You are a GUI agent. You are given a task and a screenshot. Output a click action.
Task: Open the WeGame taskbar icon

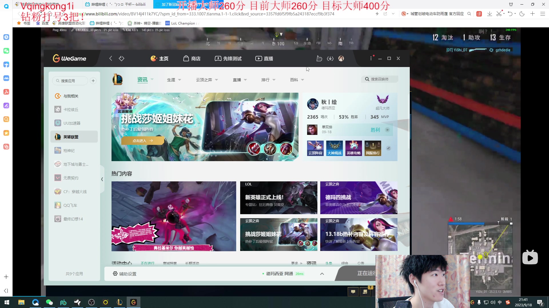(x=134, y=302)
